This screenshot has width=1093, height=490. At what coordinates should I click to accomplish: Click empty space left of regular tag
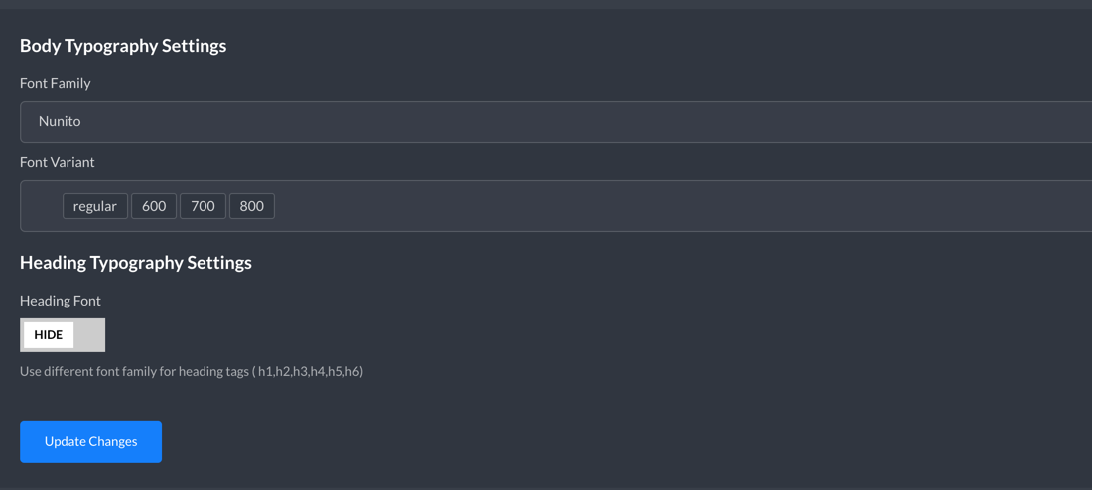[42, 206]
